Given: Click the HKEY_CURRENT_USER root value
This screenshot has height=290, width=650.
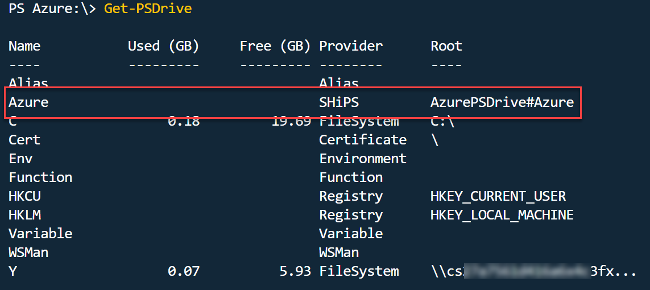Looking at the screenshot, I should coord(498,197).
